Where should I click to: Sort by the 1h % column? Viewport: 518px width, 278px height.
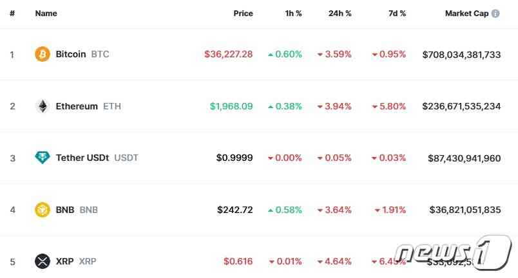point(293,14)
